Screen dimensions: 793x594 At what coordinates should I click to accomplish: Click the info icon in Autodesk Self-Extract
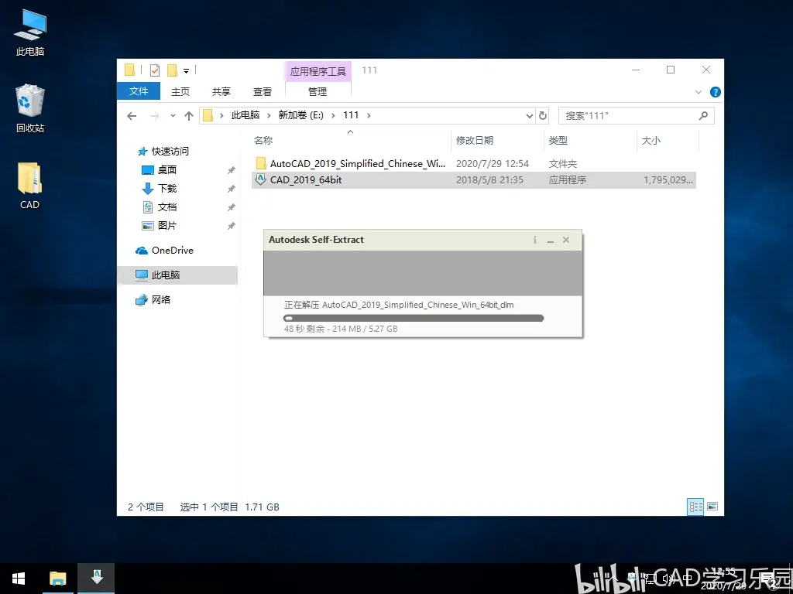[534, 240]
